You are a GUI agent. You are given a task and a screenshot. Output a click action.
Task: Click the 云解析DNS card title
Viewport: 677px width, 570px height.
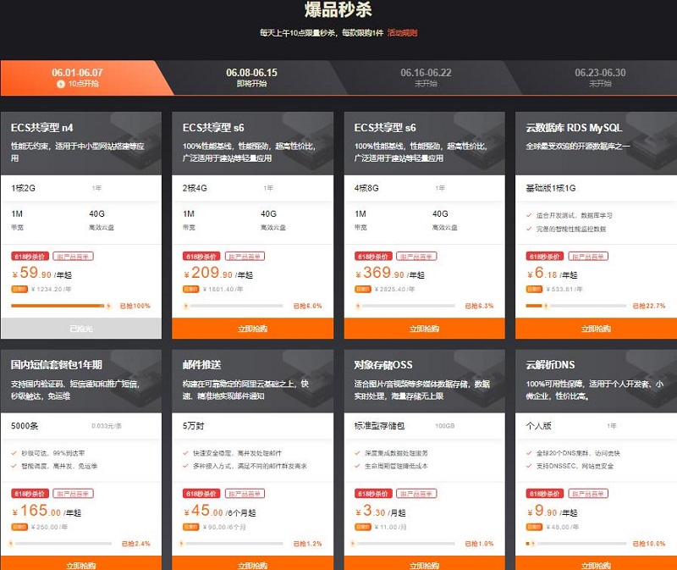click(x=551, y=365)
